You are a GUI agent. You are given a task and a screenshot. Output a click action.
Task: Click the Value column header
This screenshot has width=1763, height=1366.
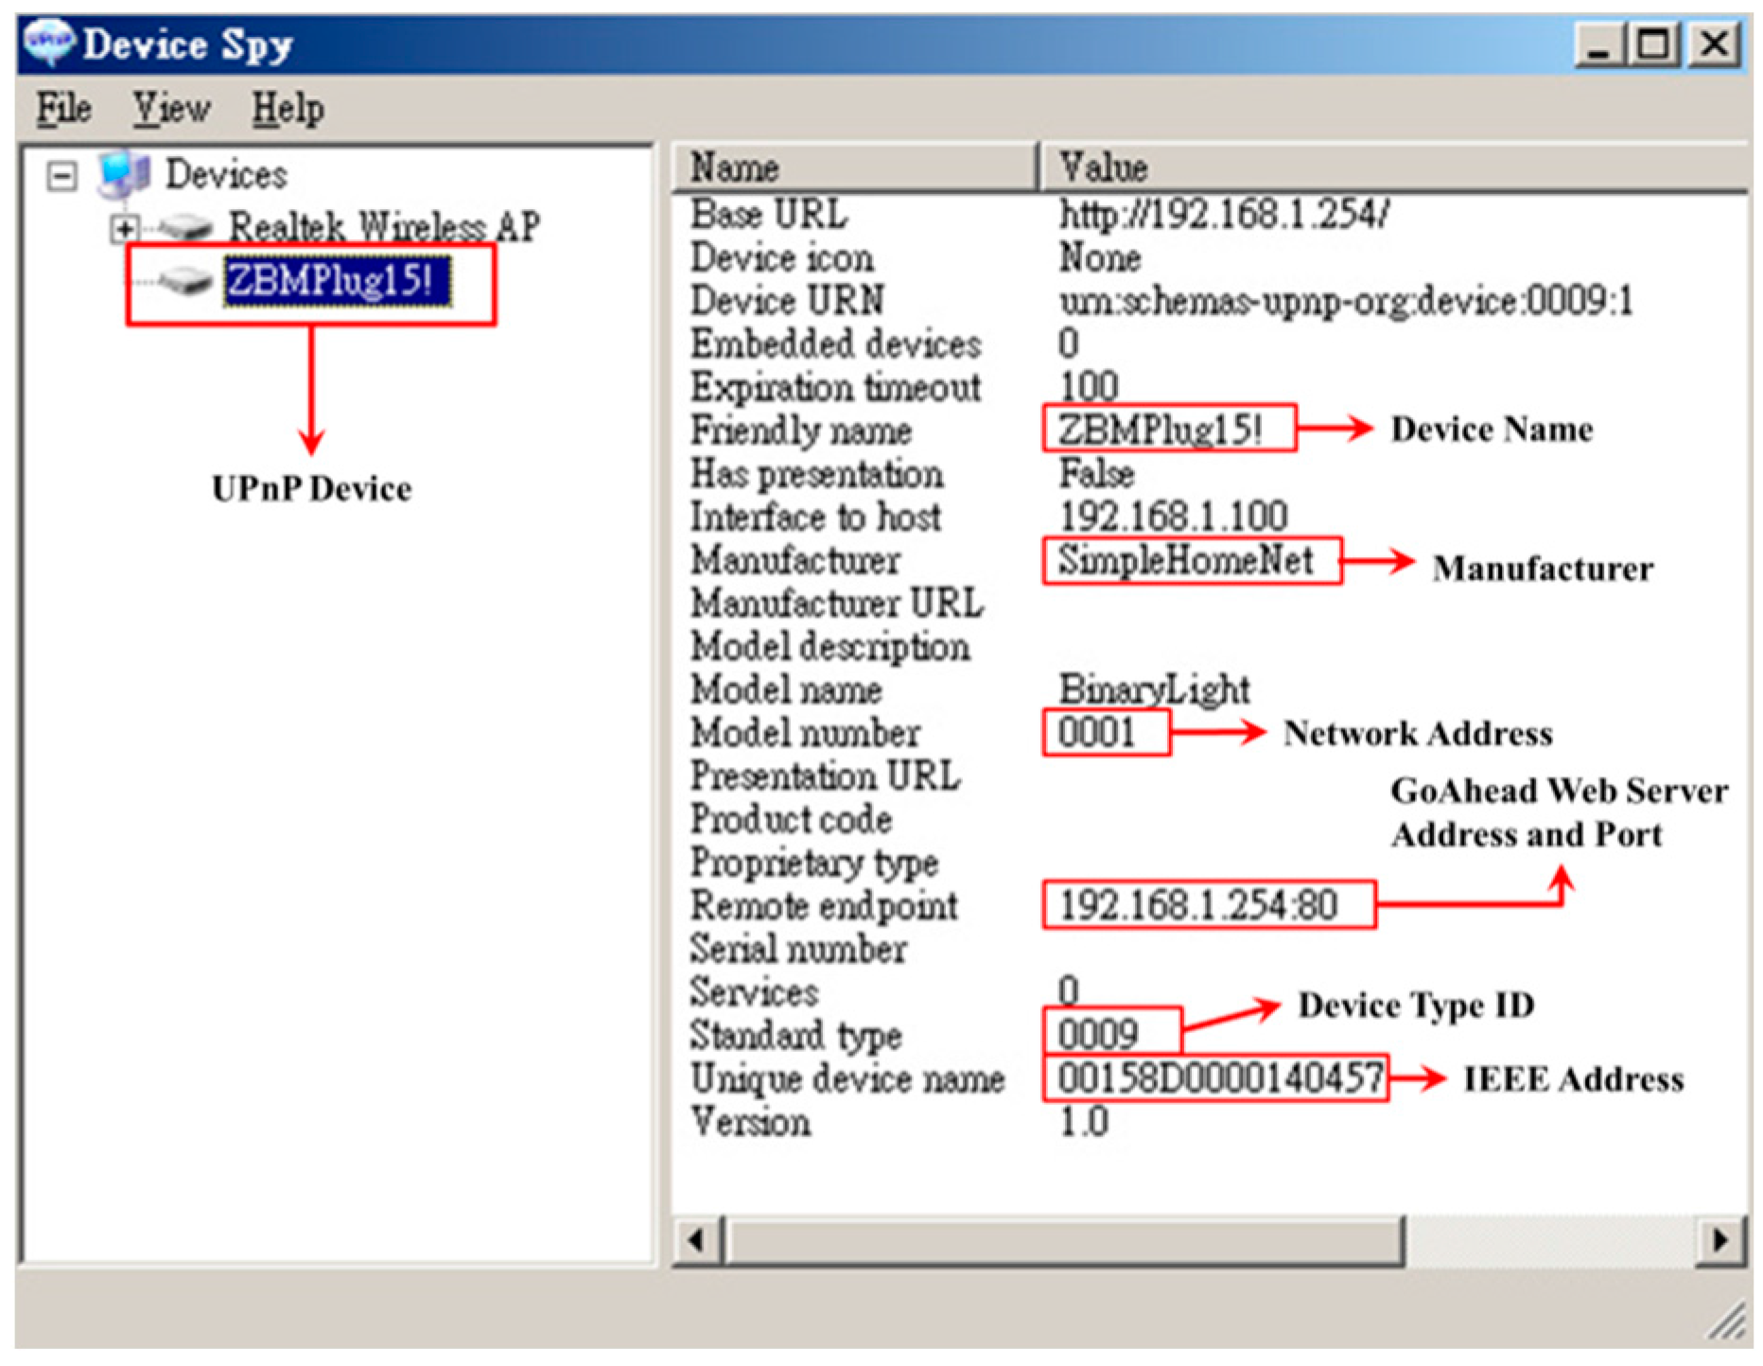[1390, 167]
